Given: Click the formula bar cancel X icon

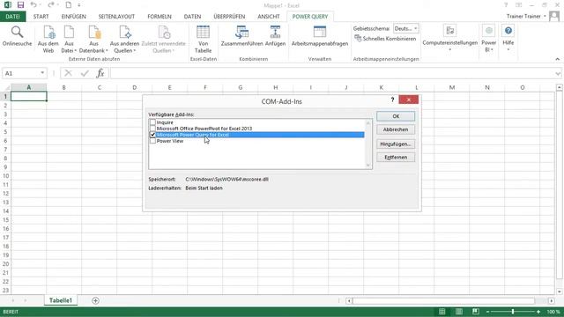Looking at the screenshot, I should click(x=68, y=73).
